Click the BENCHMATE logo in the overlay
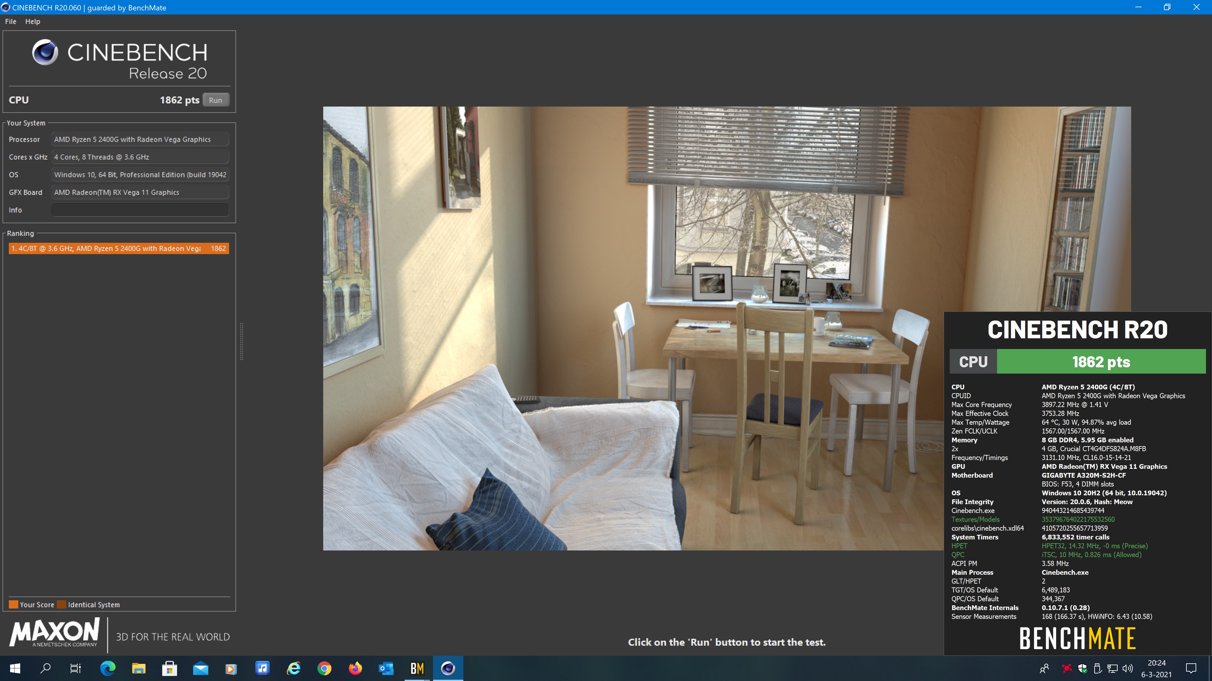The image size is (1212, 681). point(1078,638)
